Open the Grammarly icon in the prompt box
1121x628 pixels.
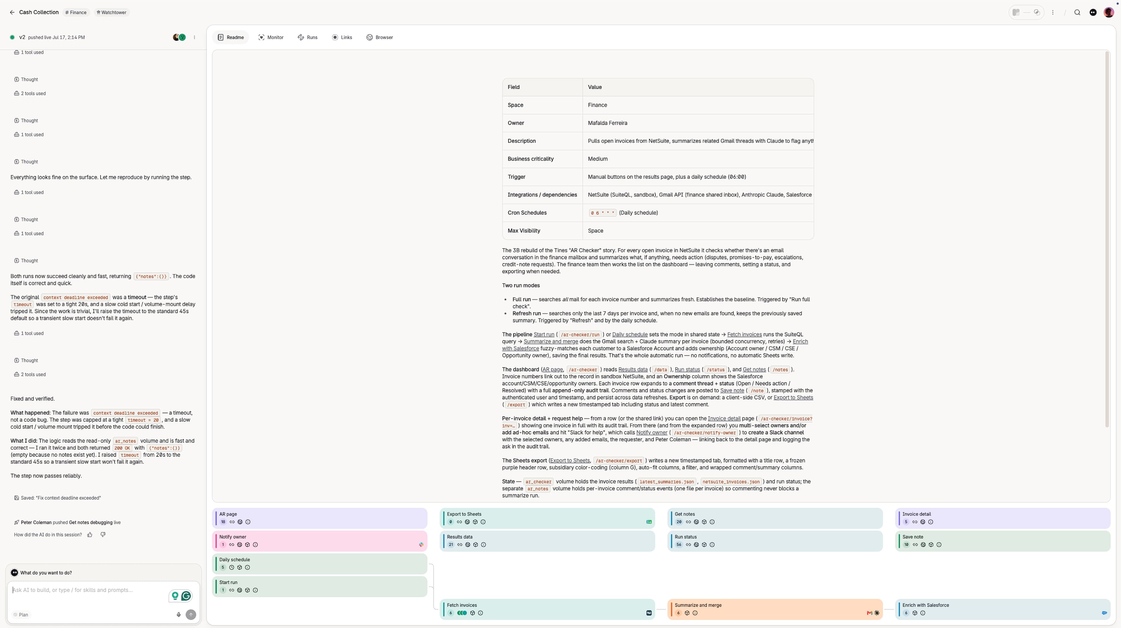[186, 596]
